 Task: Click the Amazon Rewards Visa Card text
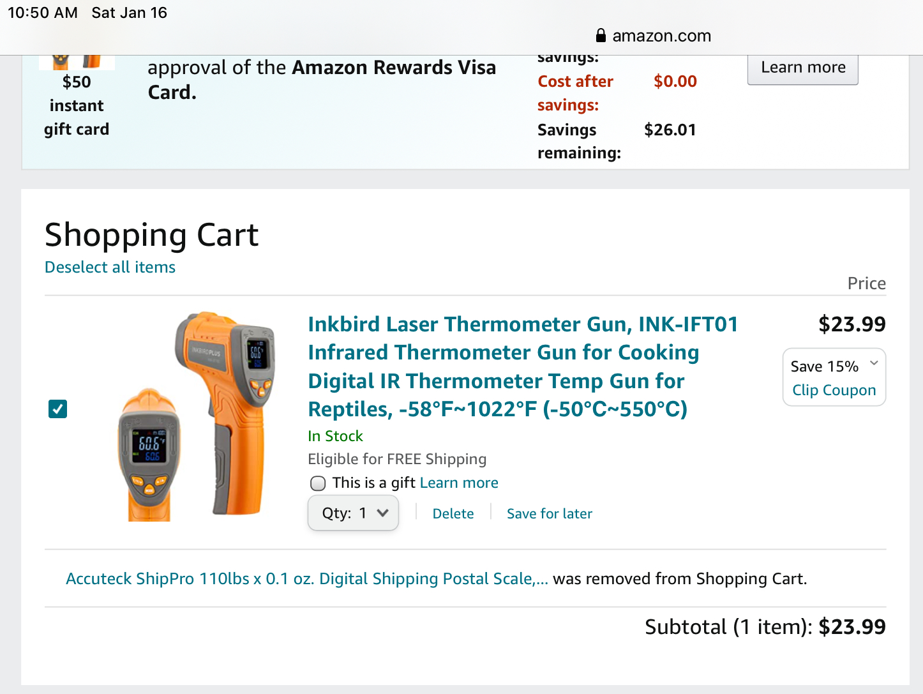pyautogui.click(x=322, y=80)
